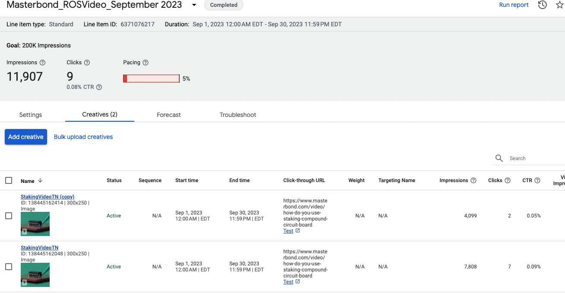Click the Impressions help icon

(42, 62)
